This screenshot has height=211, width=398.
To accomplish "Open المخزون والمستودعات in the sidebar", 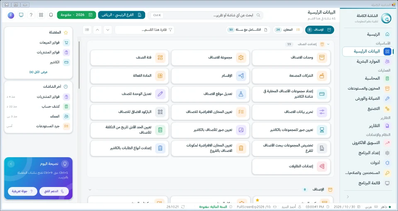I will pyautogui.click(x=368, y=89).
